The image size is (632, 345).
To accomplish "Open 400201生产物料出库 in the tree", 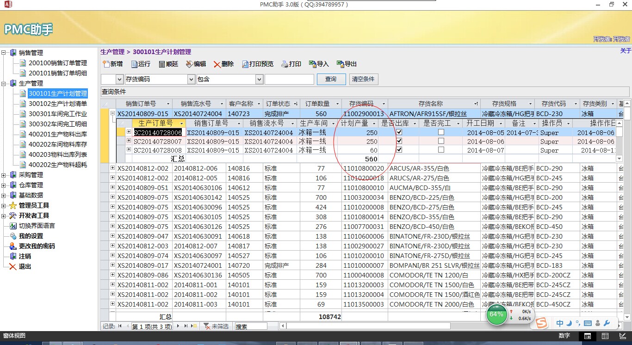I will click(58, 134).
